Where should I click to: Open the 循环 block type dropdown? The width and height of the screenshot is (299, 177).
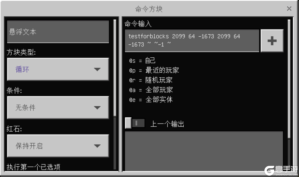pyautogui.click(x=58, y=69)
